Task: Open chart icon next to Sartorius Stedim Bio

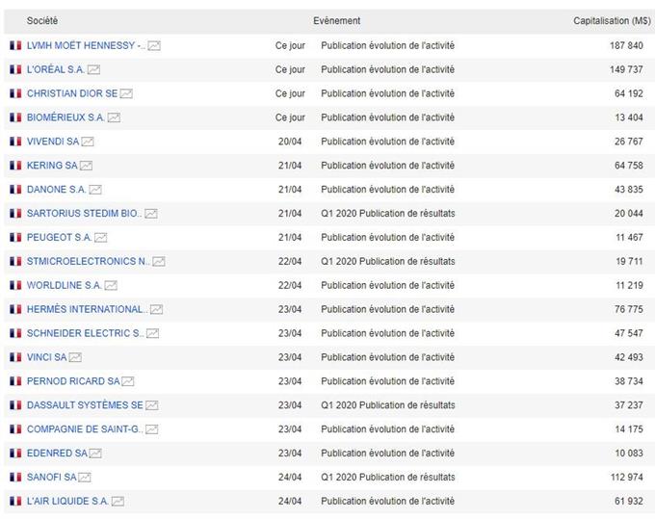Action: [151, 214]
